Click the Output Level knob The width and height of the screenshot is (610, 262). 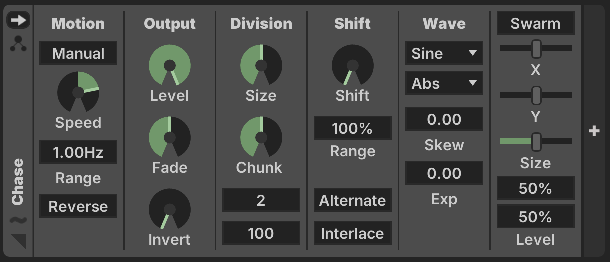point(170,65)
